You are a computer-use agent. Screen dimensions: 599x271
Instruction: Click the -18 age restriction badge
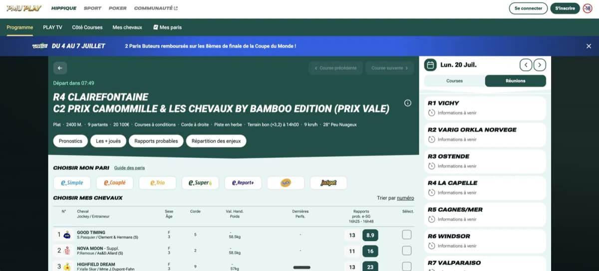(588, 8)
